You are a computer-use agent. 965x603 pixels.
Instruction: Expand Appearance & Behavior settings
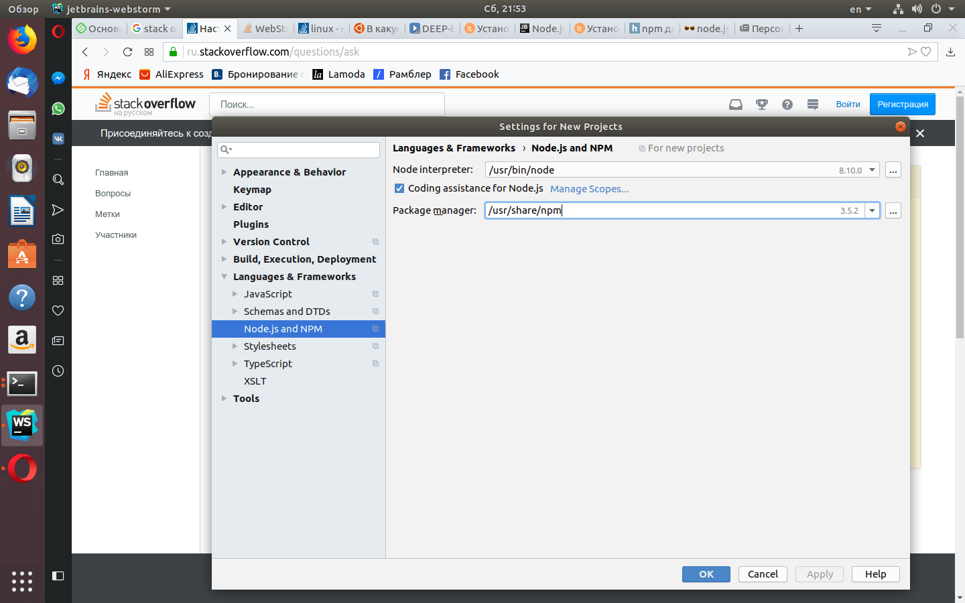point(224,172)
